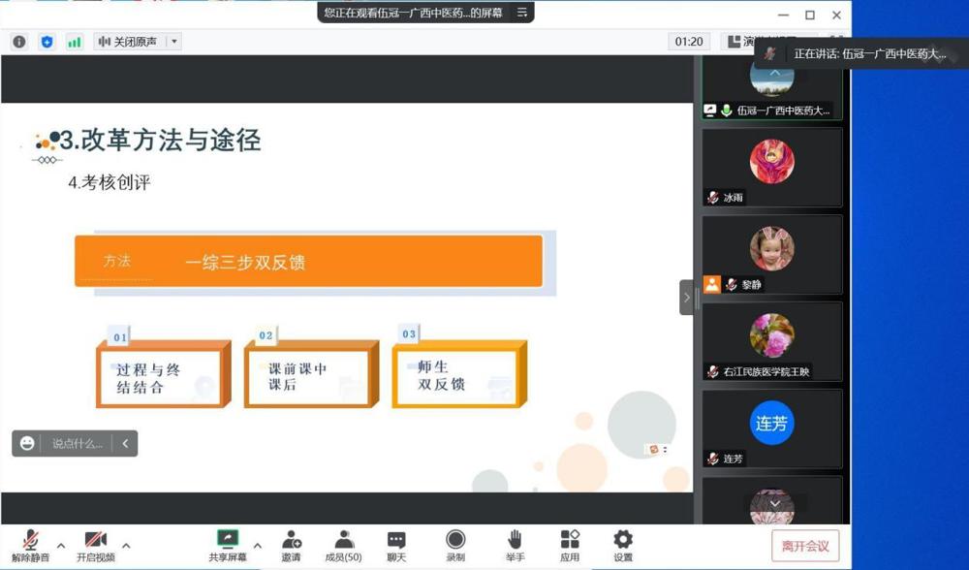Screen dimensions: 969x570
Task: Turn on camera with 开启视频
Action: (92, 543)
